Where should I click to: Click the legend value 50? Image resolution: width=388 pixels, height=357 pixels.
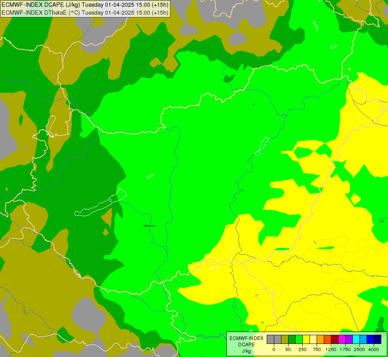288,349
